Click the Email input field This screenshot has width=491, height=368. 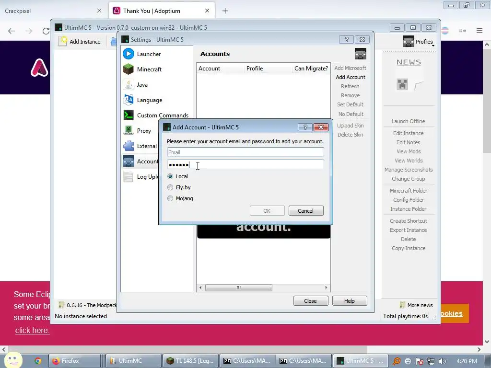click(245, 152)
